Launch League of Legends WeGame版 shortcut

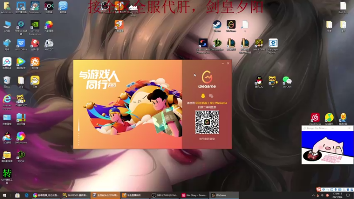click(x=245, y=46)
